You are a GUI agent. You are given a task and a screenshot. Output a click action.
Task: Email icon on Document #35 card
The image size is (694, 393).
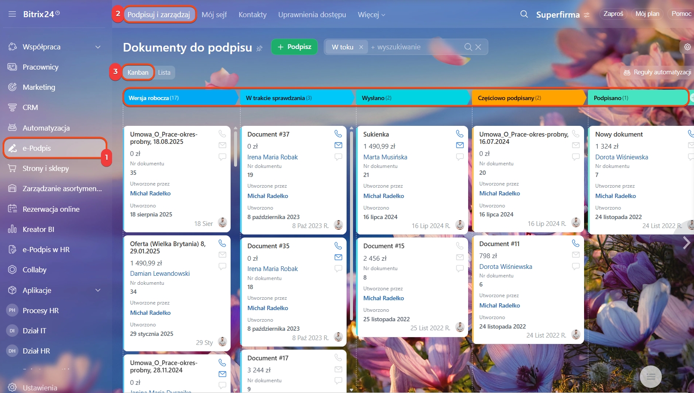338,257
